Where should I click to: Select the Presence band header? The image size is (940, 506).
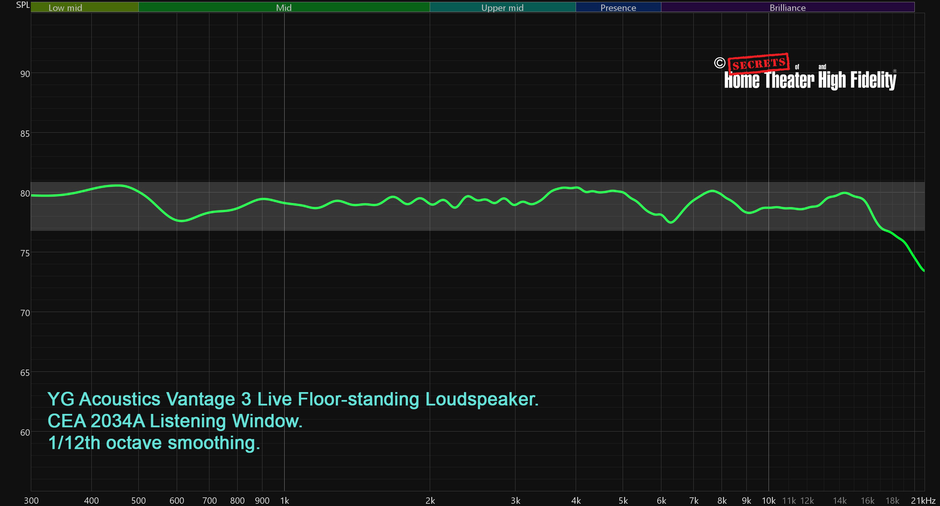click(618, 7)
